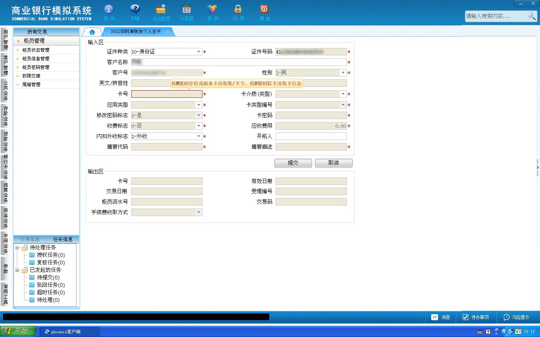
Task: Select the 交易信息 tab
Action: pos(30,239)
